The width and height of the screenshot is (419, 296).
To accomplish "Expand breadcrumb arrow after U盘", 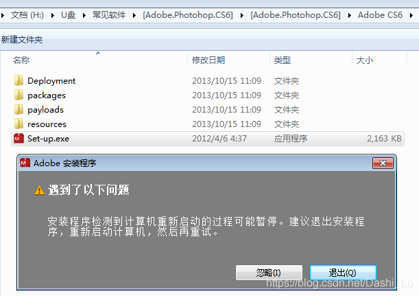I will (86, 15).
